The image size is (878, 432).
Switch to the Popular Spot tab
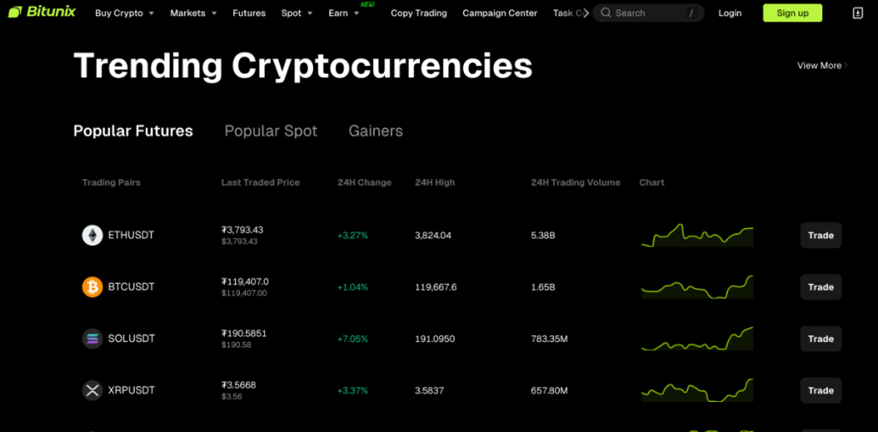point(270,131)
